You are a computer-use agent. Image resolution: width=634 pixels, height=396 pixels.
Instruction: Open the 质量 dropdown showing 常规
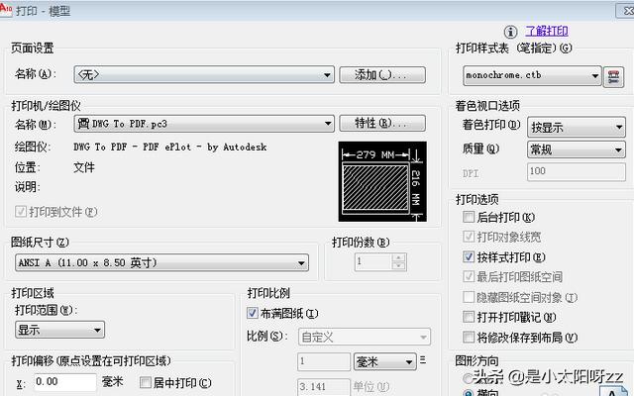pos(577,149)
